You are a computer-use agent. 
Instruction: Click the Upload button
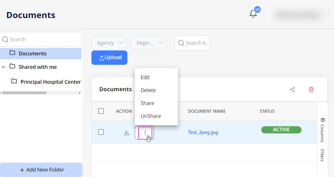pyautogui.click(x=109, y=58)
